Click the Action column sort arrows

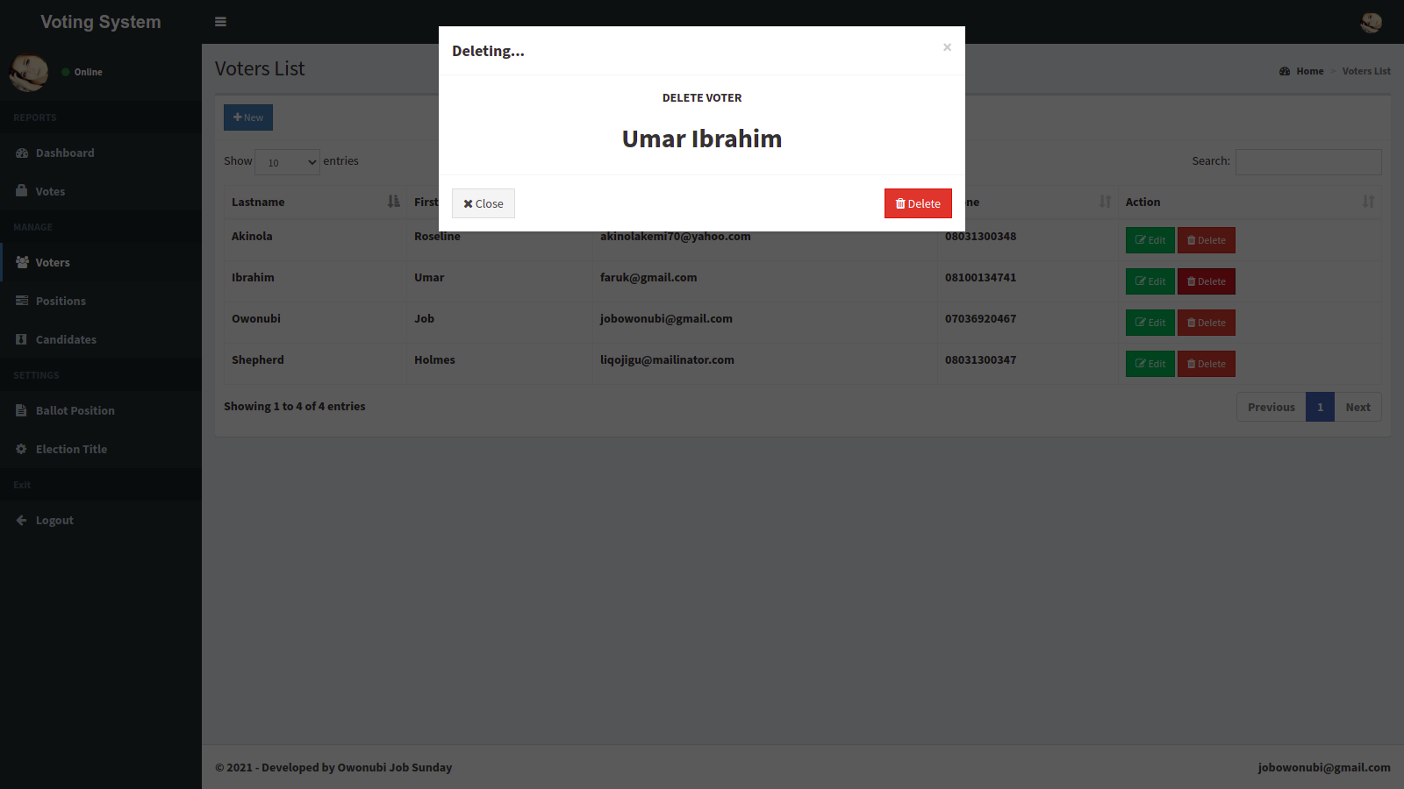1368,202
